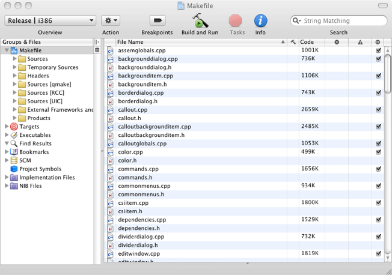Click the Bookmarks group in sidebar
Image resolution: width=392 pixels, height=275 pixels.
pyautogui.click(x=33, y=152)
